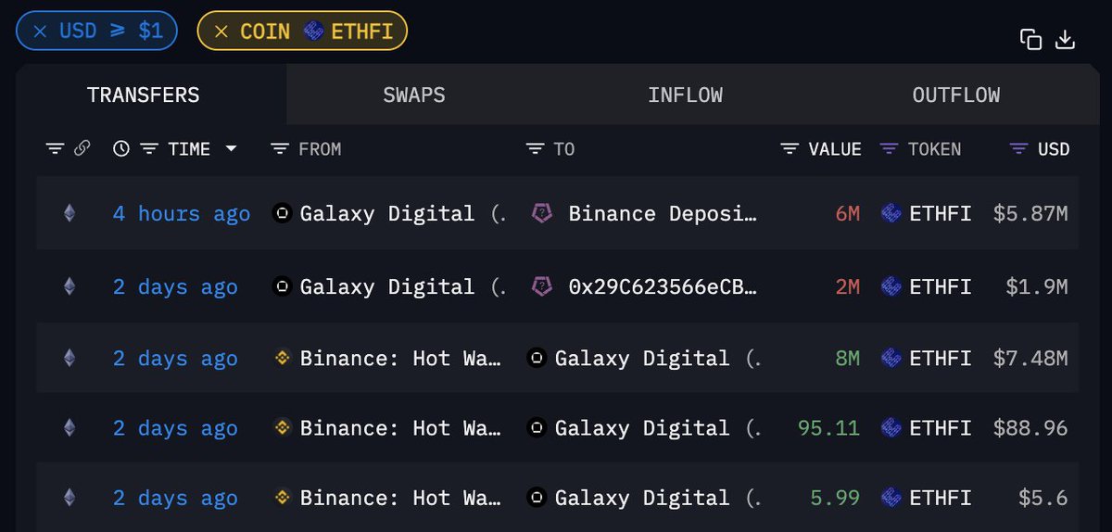Open the Binance Deposit address link

pyautogui.click(x=663, y=214)
